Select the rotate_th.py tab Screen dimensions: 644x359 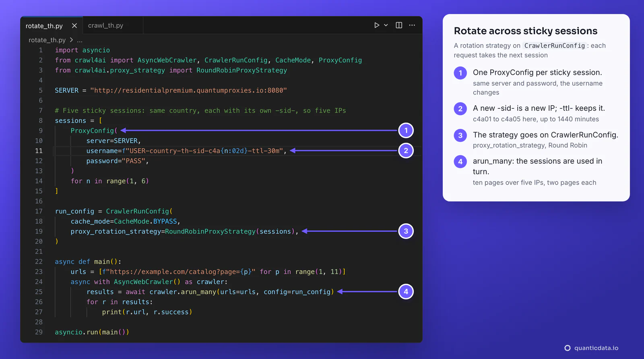(44, 26)
